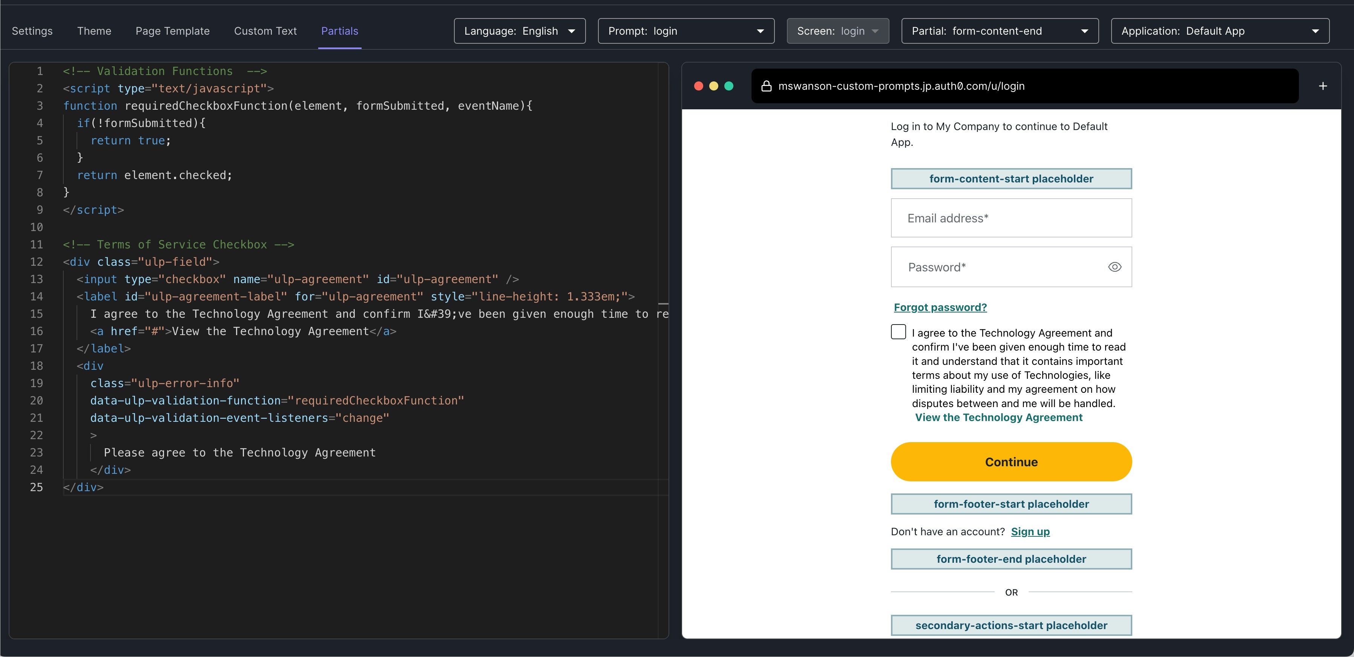Image resolution: width=1354 pixels, height=657 pixels.
Task: Click the red window dot in preview
Action: (699, 86)
